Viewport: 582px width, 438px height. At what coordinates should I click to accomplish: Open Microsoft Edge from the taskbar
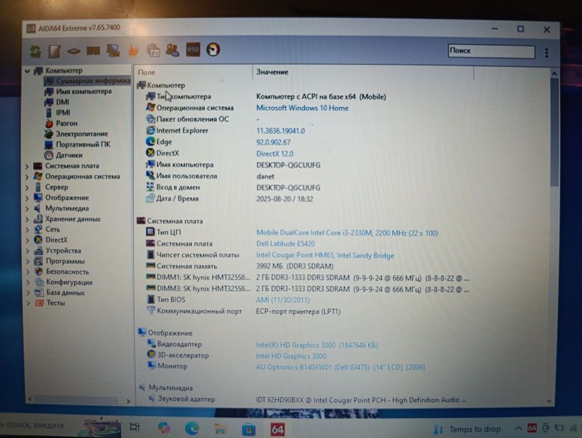pos(192,429)
